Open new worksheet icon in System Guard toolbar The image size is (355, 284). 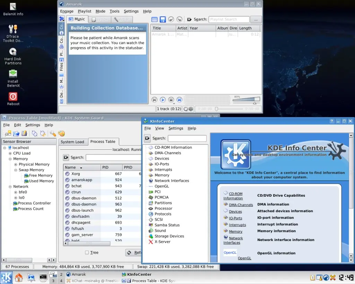[x=8, y=134]
